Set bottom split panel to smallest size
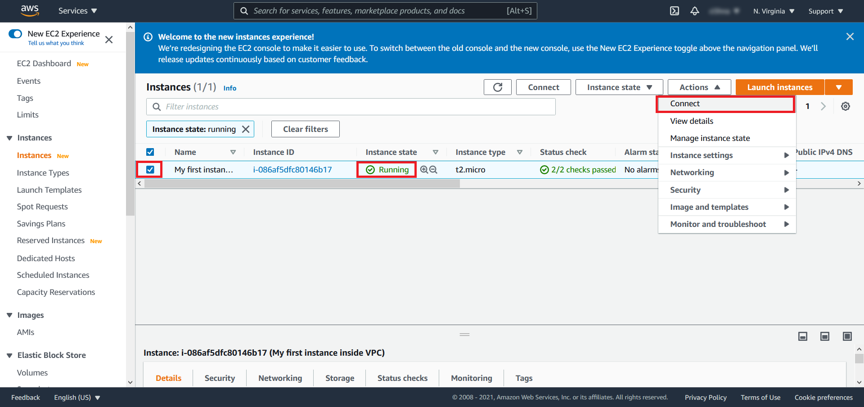This screenshot has height=407, width=864. (803, 336)
